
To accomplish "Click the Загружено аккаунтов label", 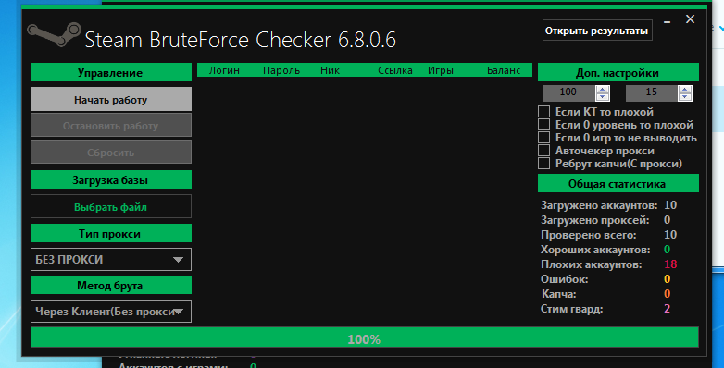I will tap(599, 204).
